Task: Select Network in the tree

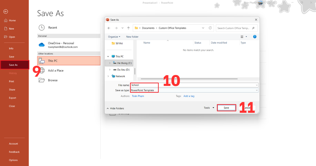Action: (118, 76)
